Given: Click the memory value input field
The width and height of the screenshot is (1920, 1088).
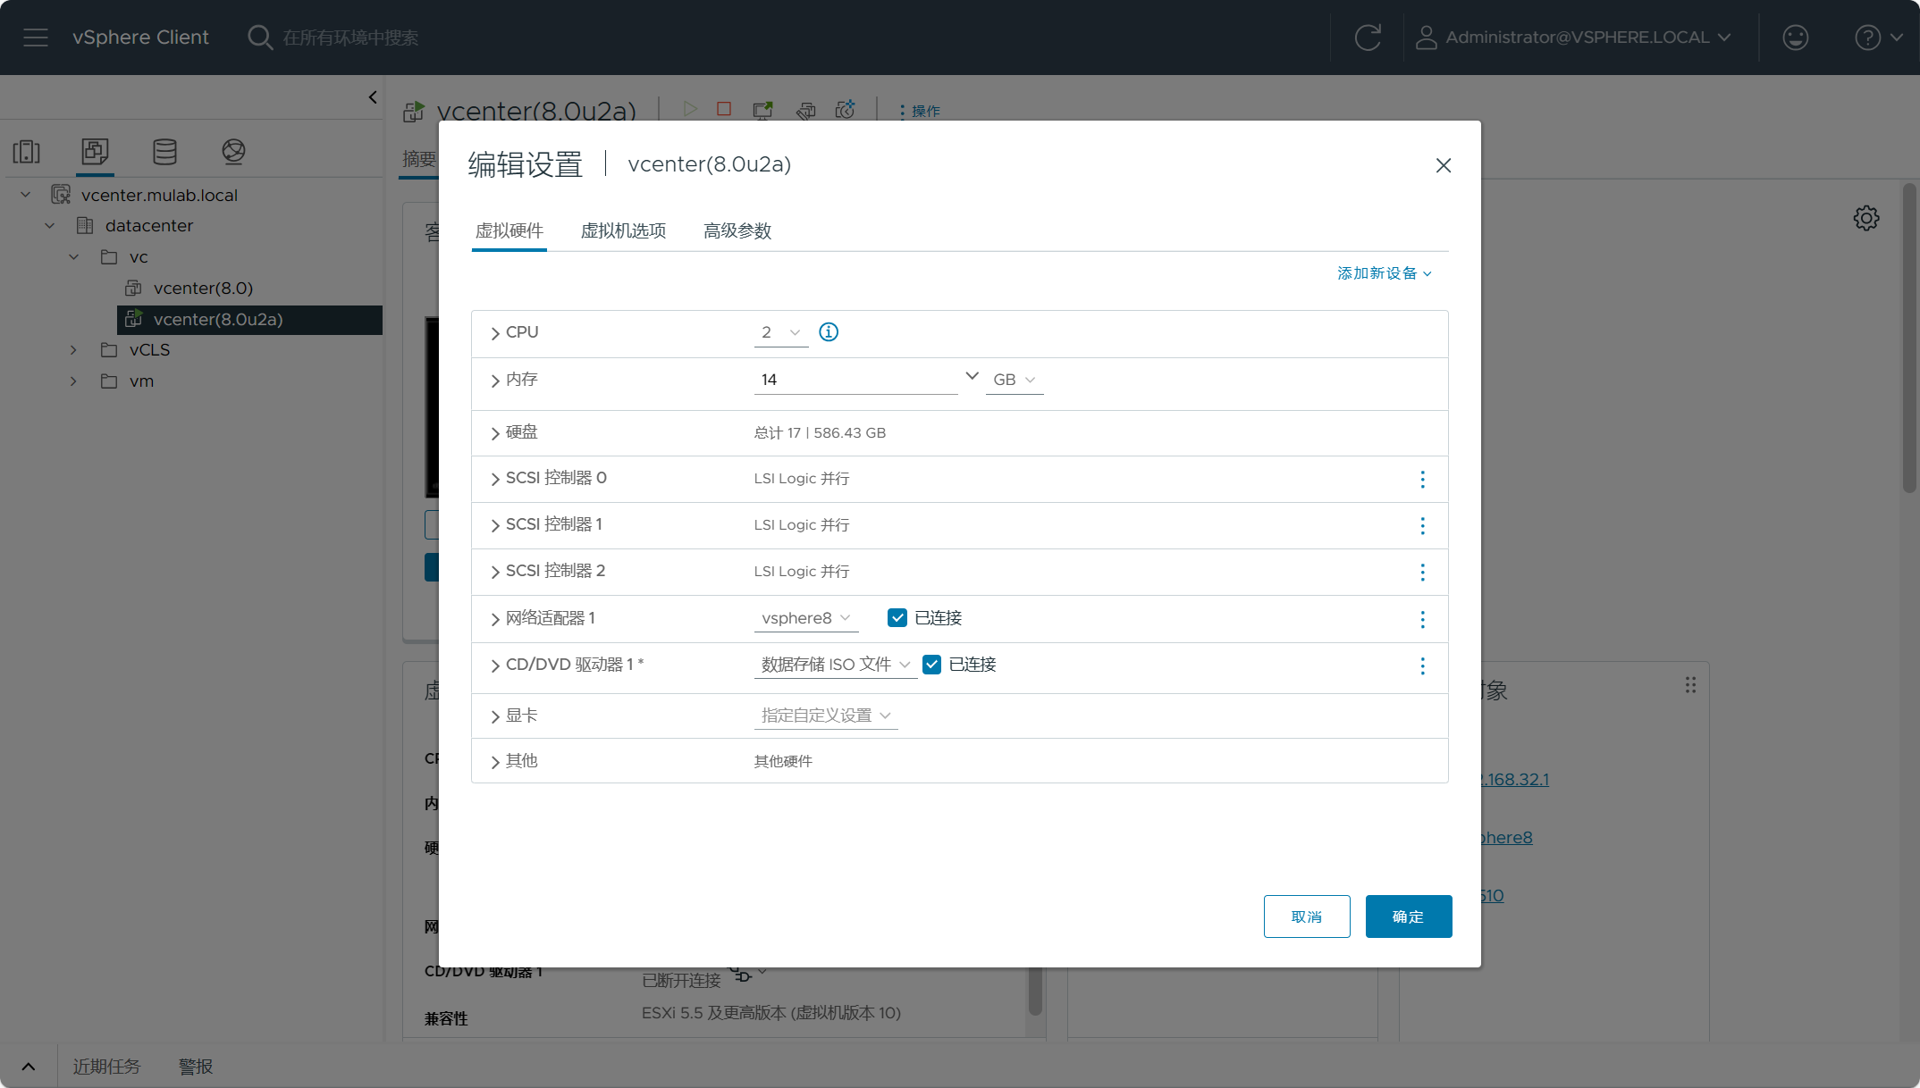Looking at the screenshot, I should pos(855,380).
